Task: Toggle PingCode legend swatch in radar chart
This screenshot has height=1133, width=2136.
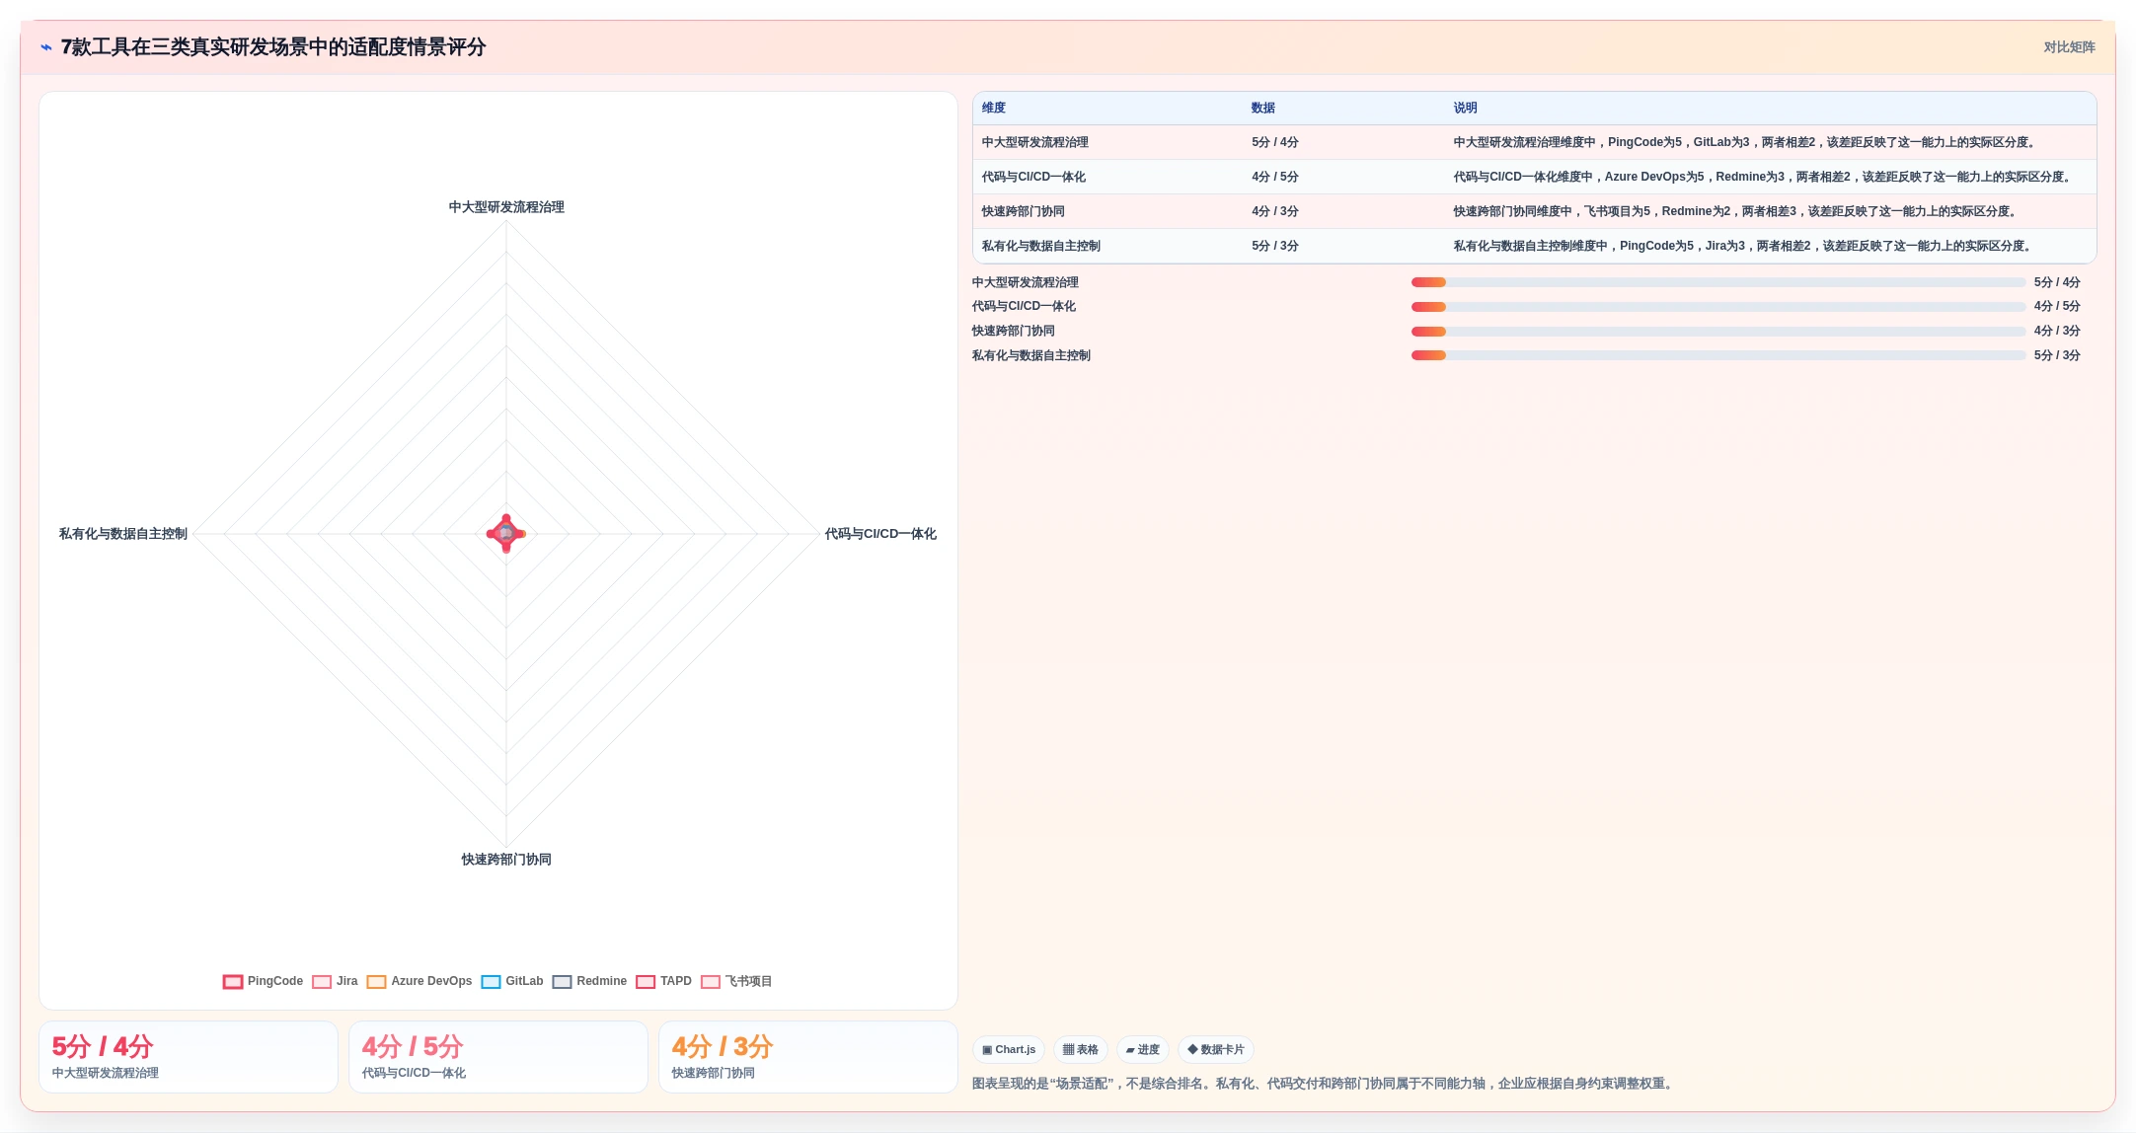Action: pyautogui.click(x=233, y=981)
